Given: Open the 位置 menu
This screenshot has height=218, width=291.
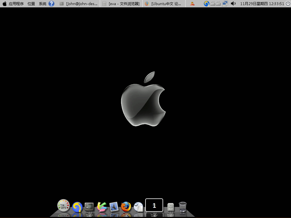Looking at the screenshot, I should [31, 4].
